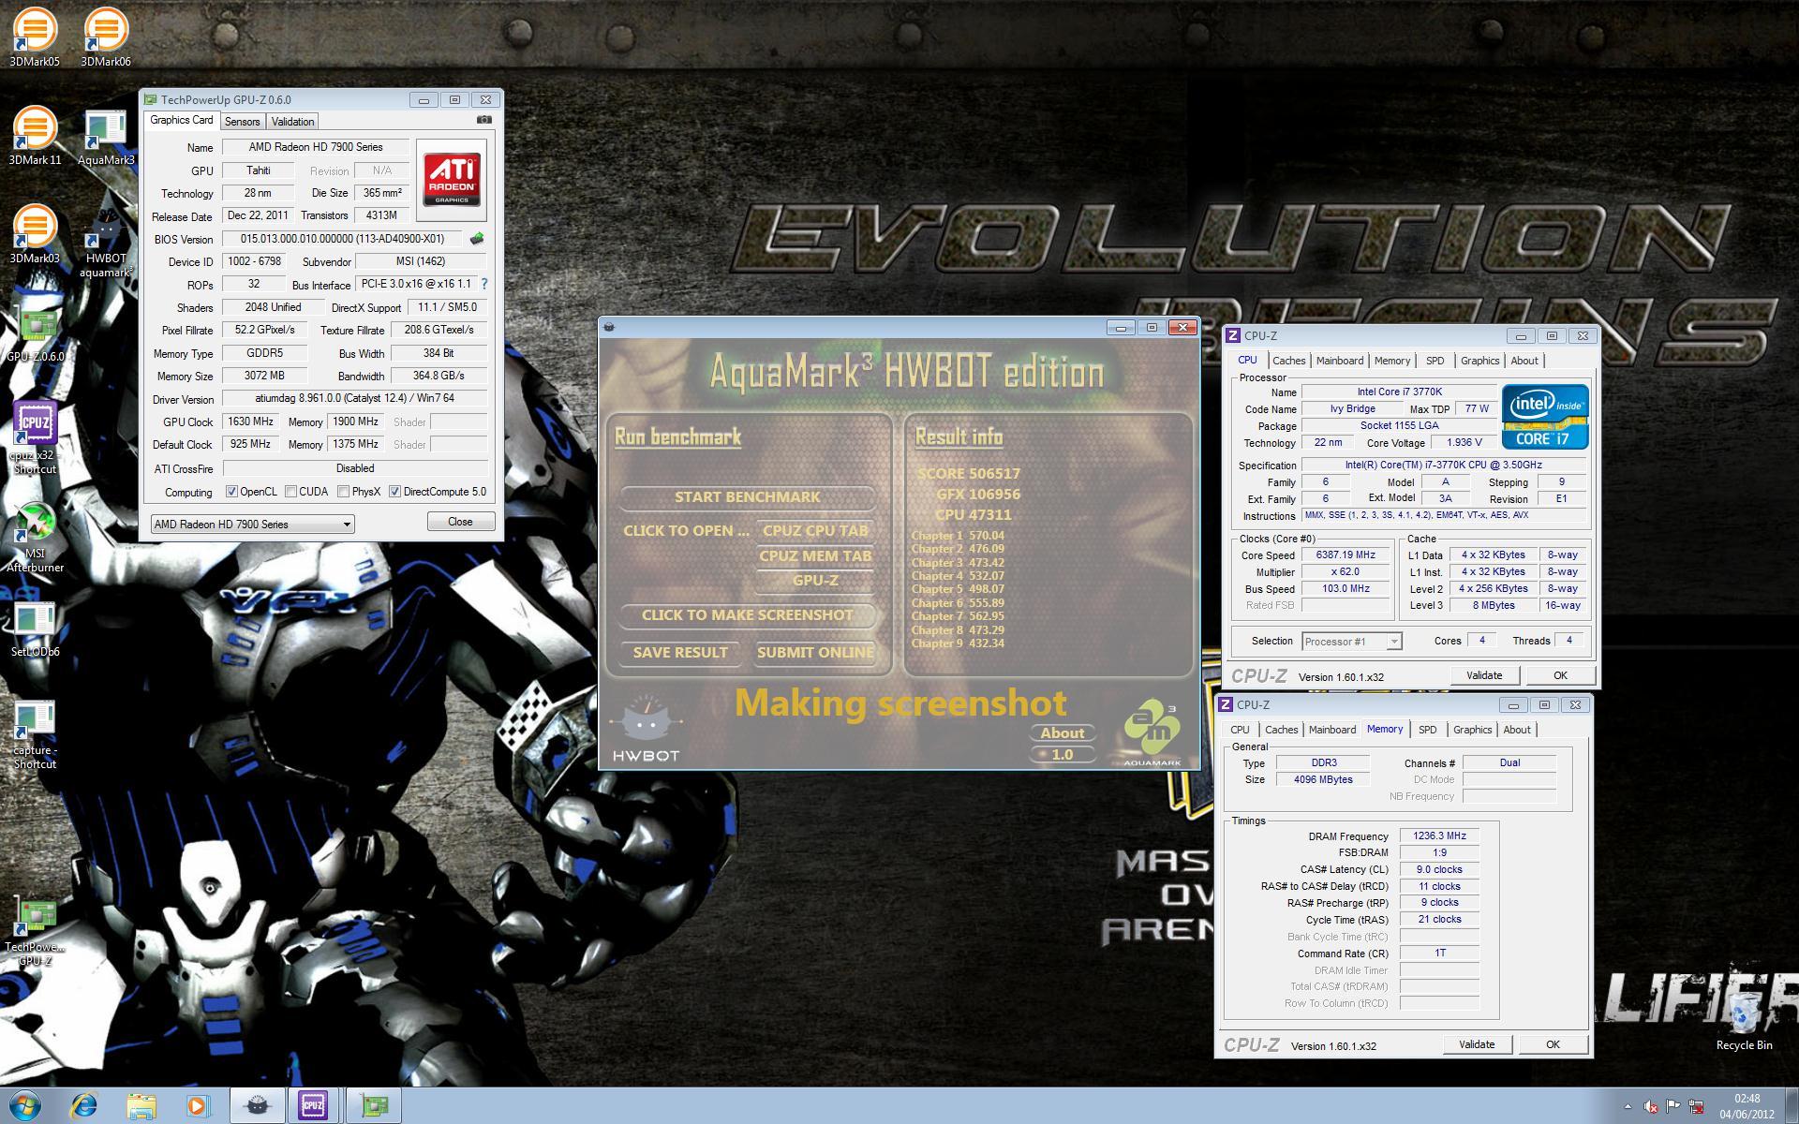Toggle the DirectCompute 5.0 checkbox
The width and height of the screenshot is (1799, 1124).
395,492
